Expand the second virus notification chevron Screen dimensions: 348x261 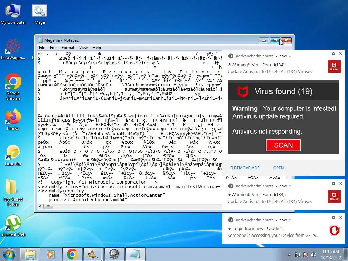coord(290,186)
